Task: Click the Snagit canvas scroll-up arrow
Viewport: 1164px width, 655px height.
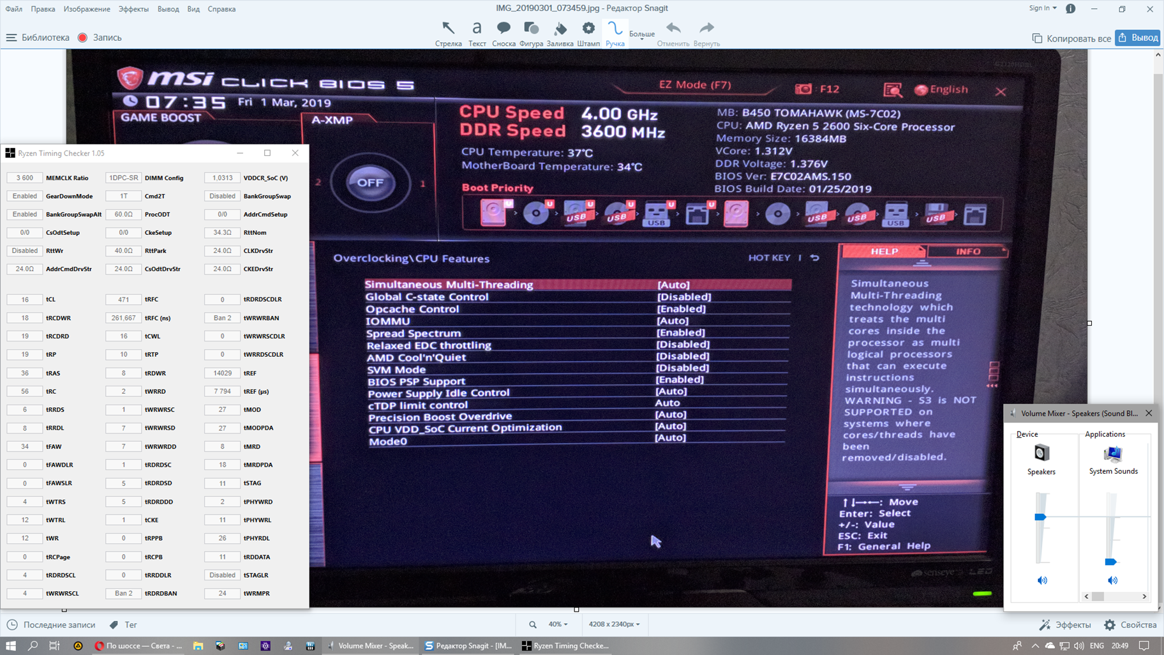Action: 1158,55
